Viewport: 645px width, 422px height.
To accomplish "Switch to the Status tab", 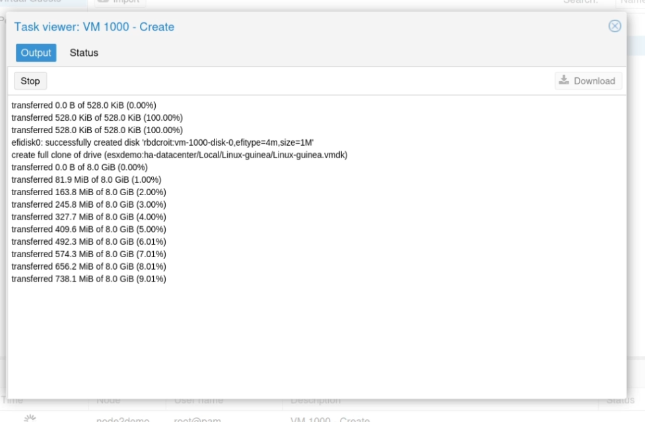I will [84, 53].
